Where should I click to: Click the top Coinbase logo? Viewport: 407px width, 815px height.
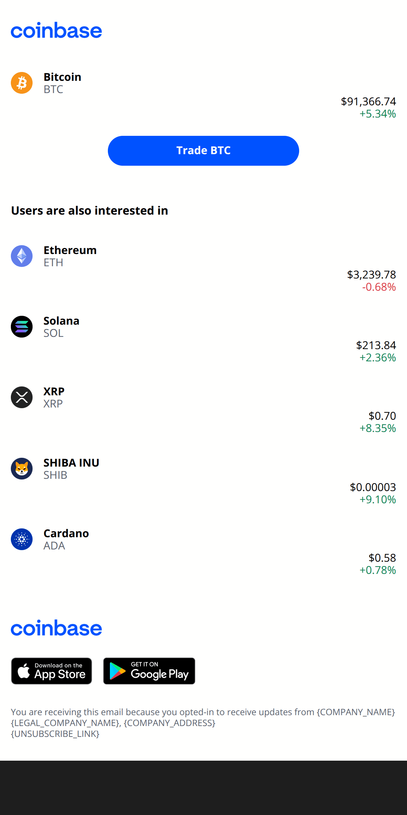click(56, 31)
